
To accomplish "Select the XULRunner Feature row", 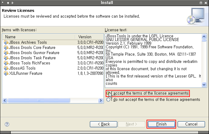I will (x=53, y=74).
